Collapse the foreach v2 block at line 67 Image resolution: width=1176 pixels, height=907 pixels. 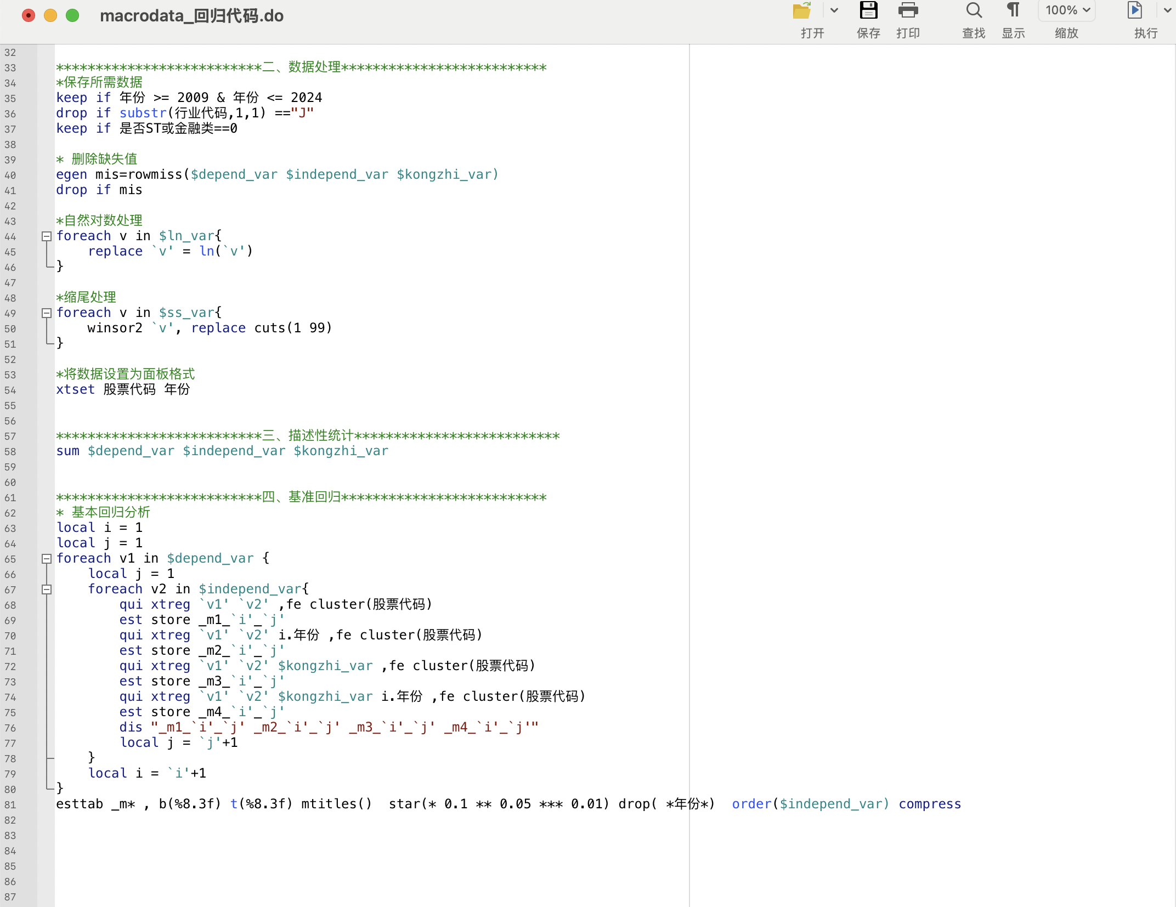click(47, 589)
